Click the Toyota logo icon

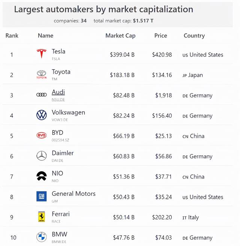point(41,75)
